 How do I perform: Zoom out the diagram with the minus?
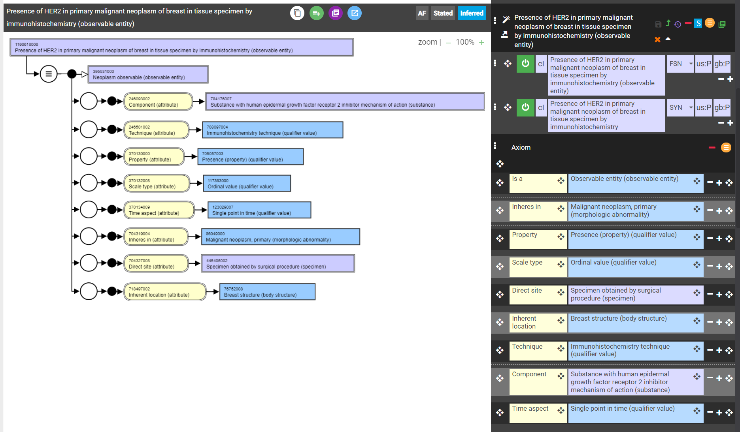click(x=448, y=43)
